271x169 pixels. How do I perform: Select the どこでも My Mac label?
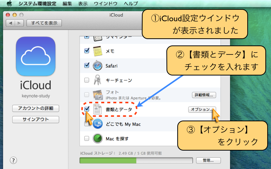point(123,124)
